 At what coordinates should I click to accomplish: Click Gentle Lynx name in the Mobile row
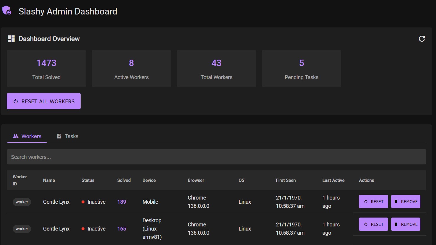coord(56,202)
